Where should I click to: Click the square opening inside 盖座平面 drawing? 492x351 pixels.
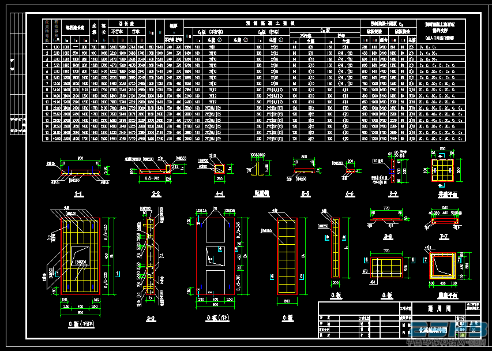[442, 266]
